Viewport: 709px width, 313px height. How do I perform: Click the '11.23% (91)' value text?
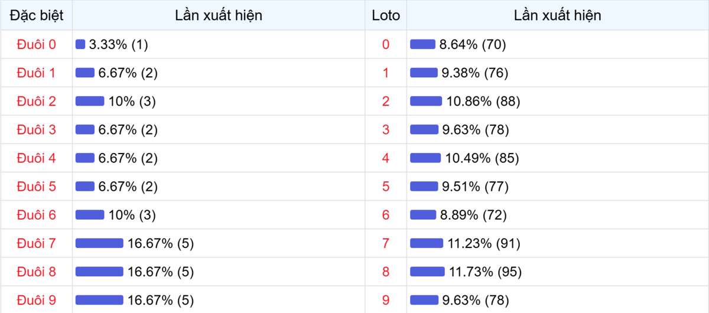pos(484,243)
